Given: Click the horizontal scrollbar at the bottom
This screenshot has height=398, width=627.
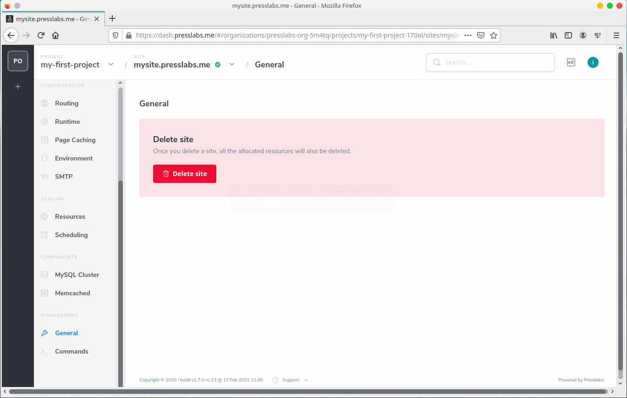Looking at the screenshot, I should pyautogui.click(x=309, y=392).
